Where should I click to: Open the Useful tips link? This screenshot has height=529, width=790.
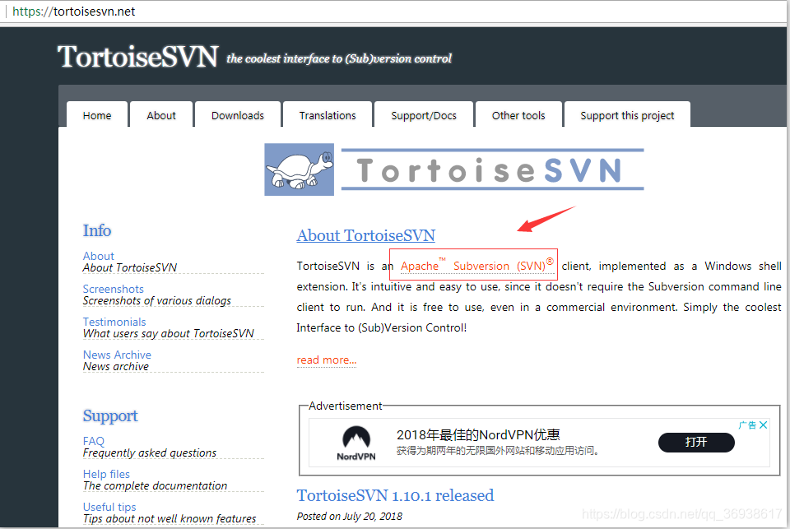click(109, 507)
